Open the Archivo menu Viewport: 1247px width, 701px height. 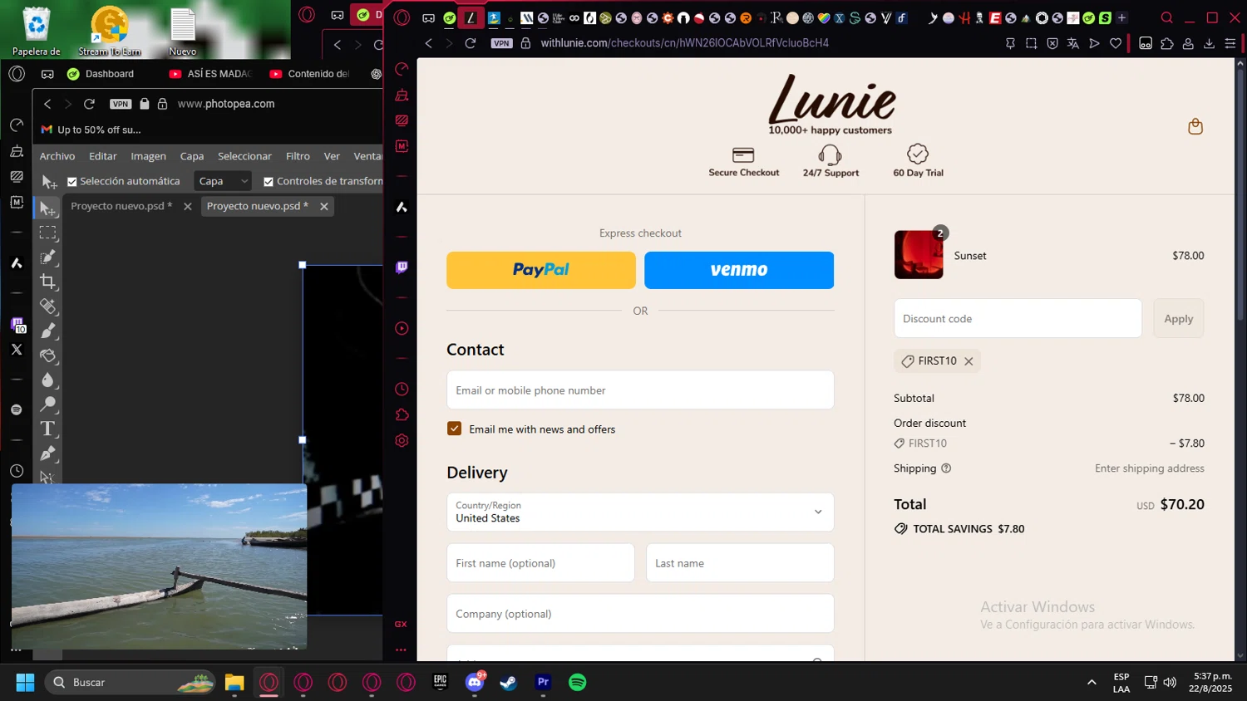pos(57,156)
